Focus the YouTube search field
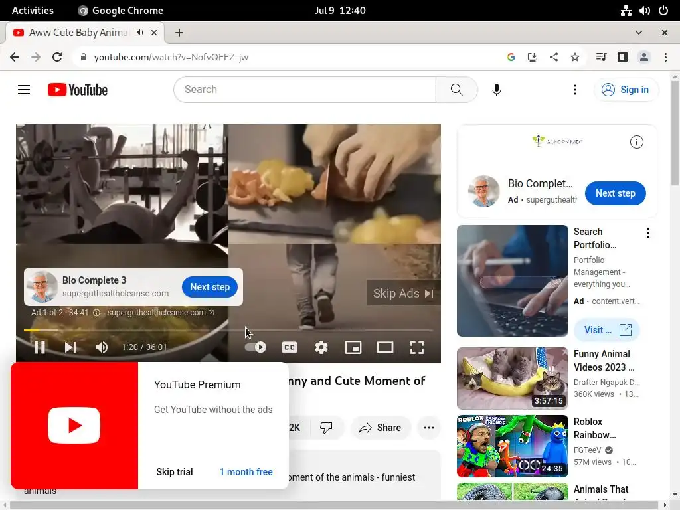680x510 pixels. click(x=305, y=90)
